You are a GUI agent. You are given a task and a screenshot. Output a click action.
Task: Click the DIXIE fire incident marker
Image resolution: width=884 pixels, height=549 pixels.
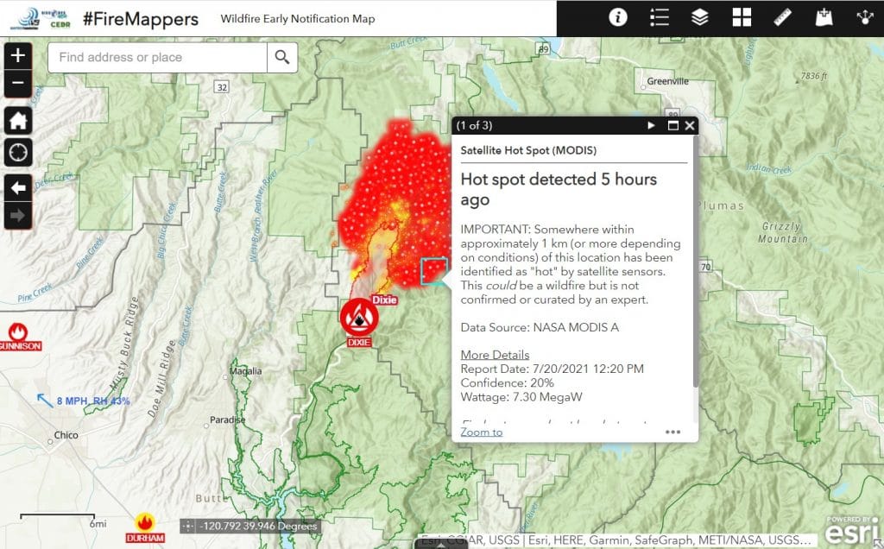359,316
